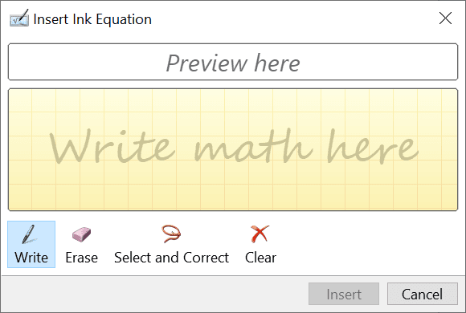Select the pink Erase eraser icon
The height and width of the screenshot is (313, 466).
click(x=81, y=234)
